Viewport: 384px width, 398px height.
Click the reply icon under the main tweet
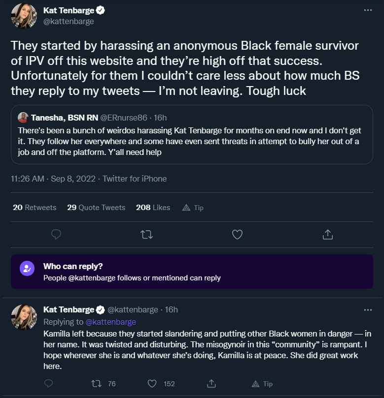coord(56,234)
